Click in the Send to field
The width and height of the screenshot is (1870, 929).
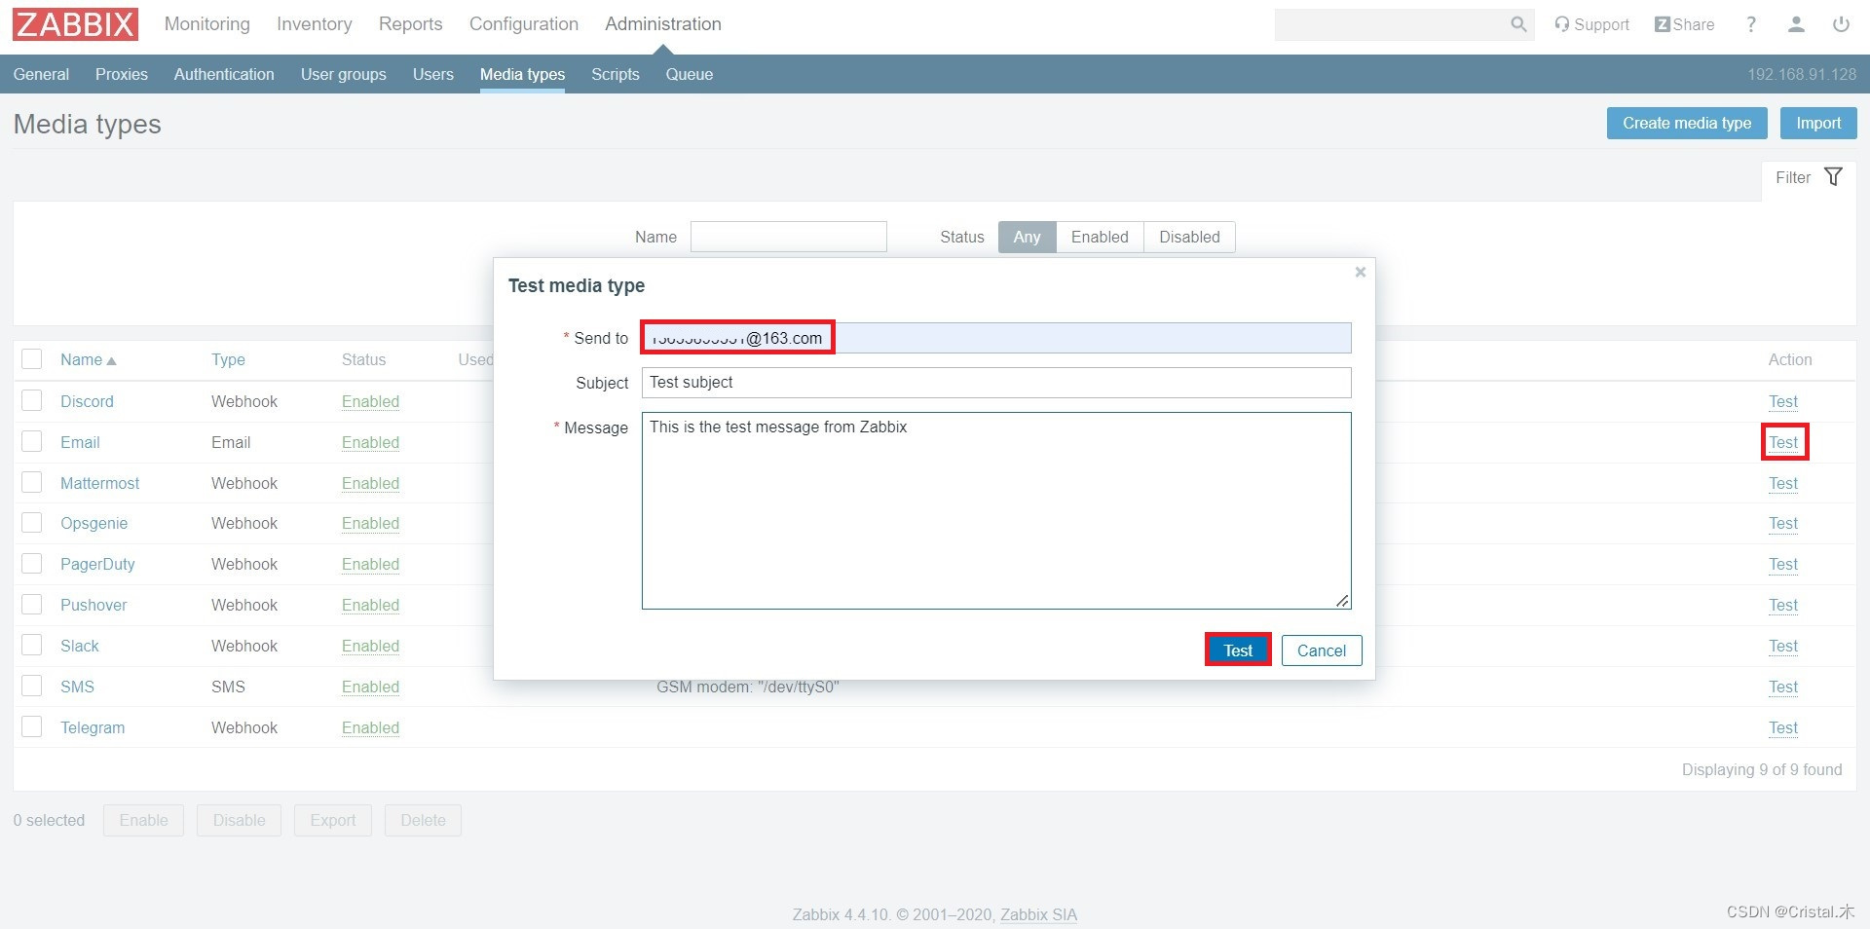[996, 338]
